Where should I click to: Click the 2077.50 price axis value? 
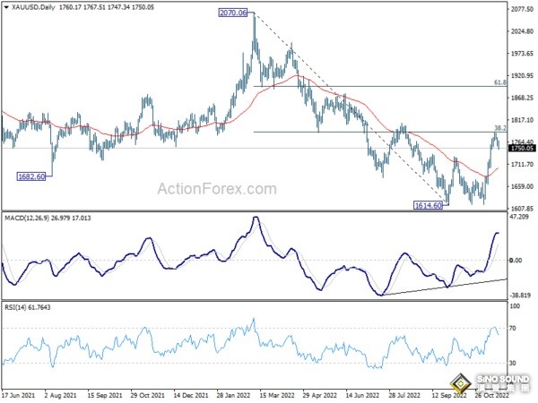point(522,9)
